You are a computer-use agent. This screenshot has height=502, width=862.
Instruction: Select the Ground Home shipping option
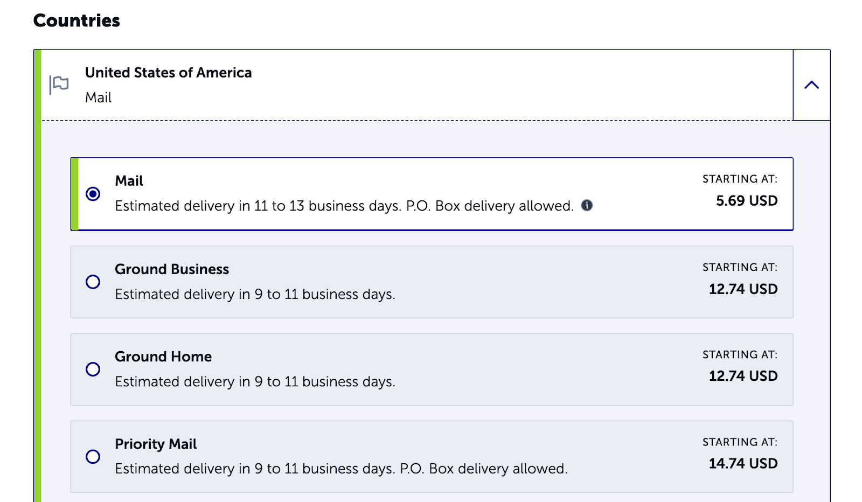pos(93,369)
